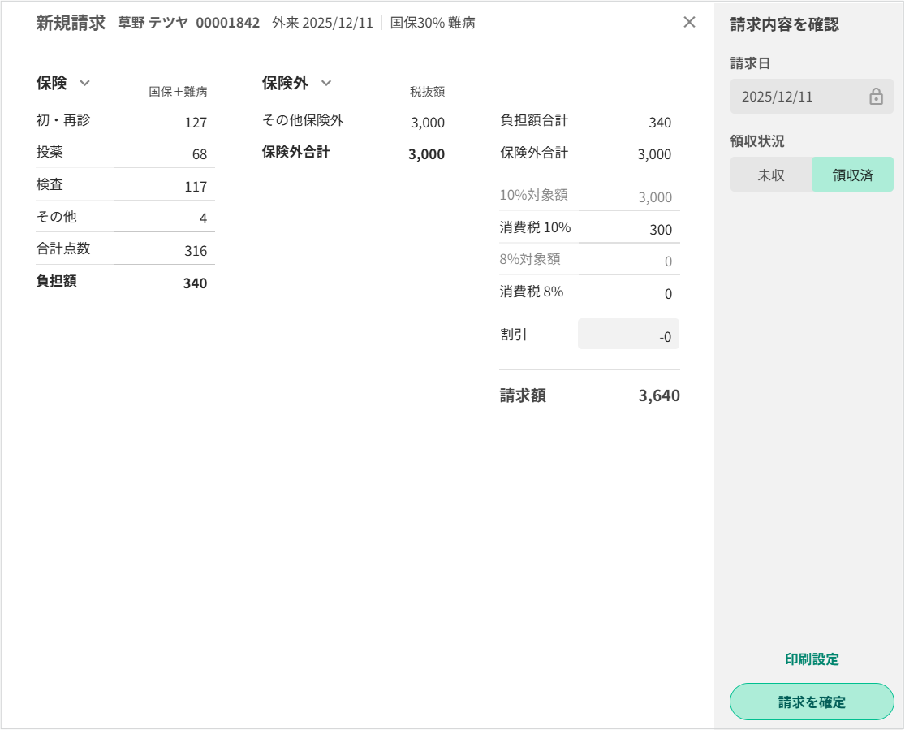Image resolution: width=905 pixels, height=730 pixels.
Task: Click the bold 負担額 value 340
Action: [x=195, y=283]
